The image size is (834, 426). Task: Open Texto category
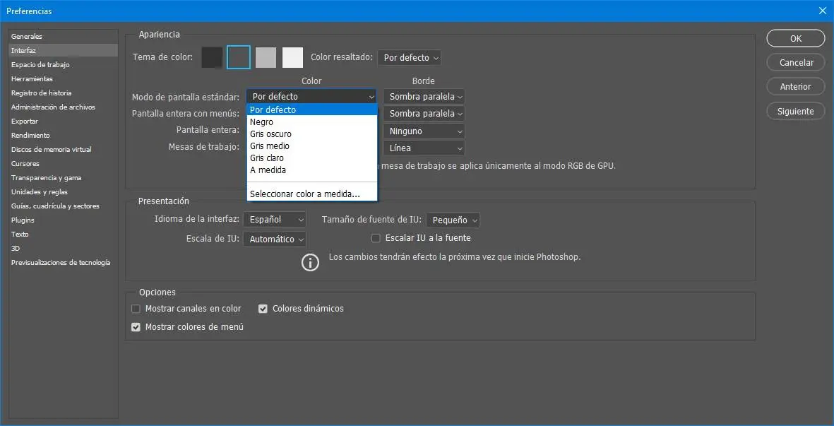coord(64,234)
